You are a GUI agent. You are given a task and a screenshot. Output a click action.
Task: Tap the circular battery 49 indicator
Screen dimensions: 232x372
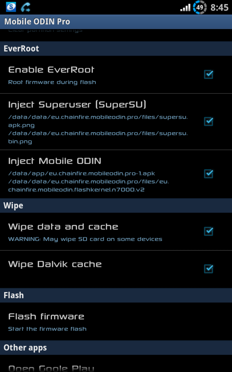[200, 7]
